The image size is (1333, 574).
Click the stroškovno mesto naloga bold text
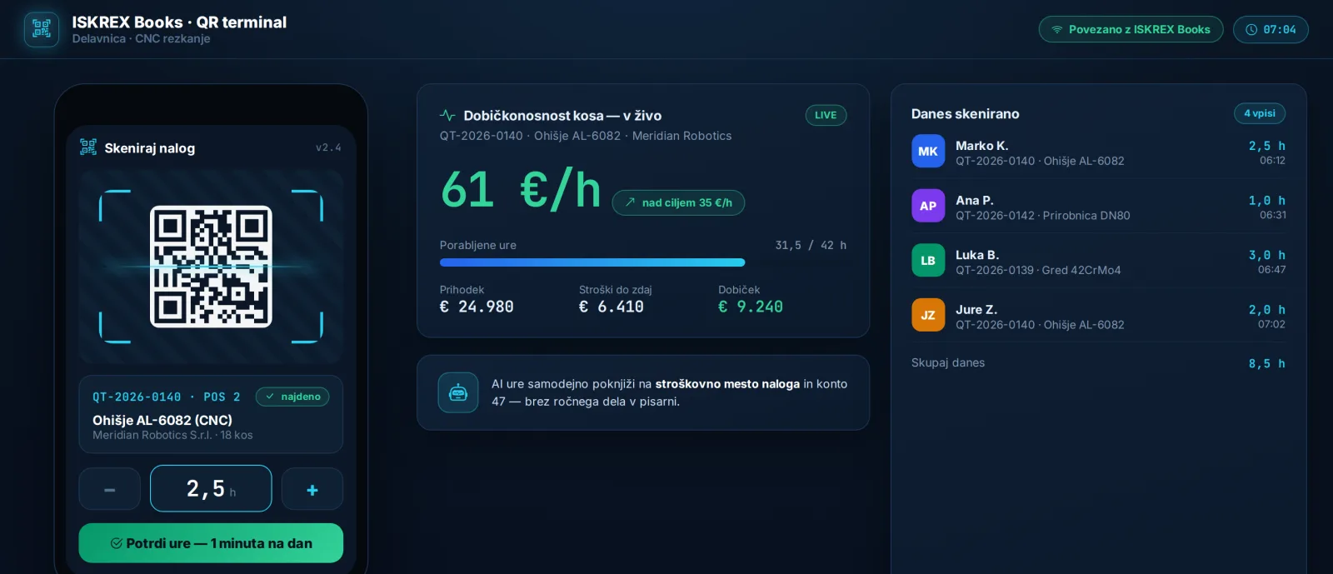(727, 384)
